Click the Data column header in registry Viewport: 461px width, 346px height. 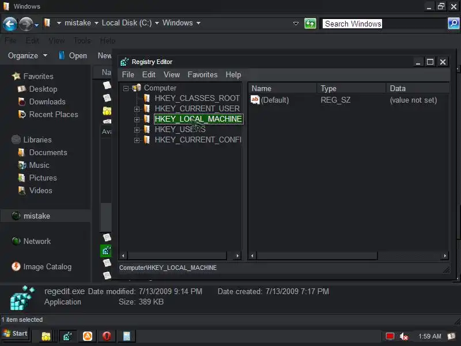(x=417, y=88)
